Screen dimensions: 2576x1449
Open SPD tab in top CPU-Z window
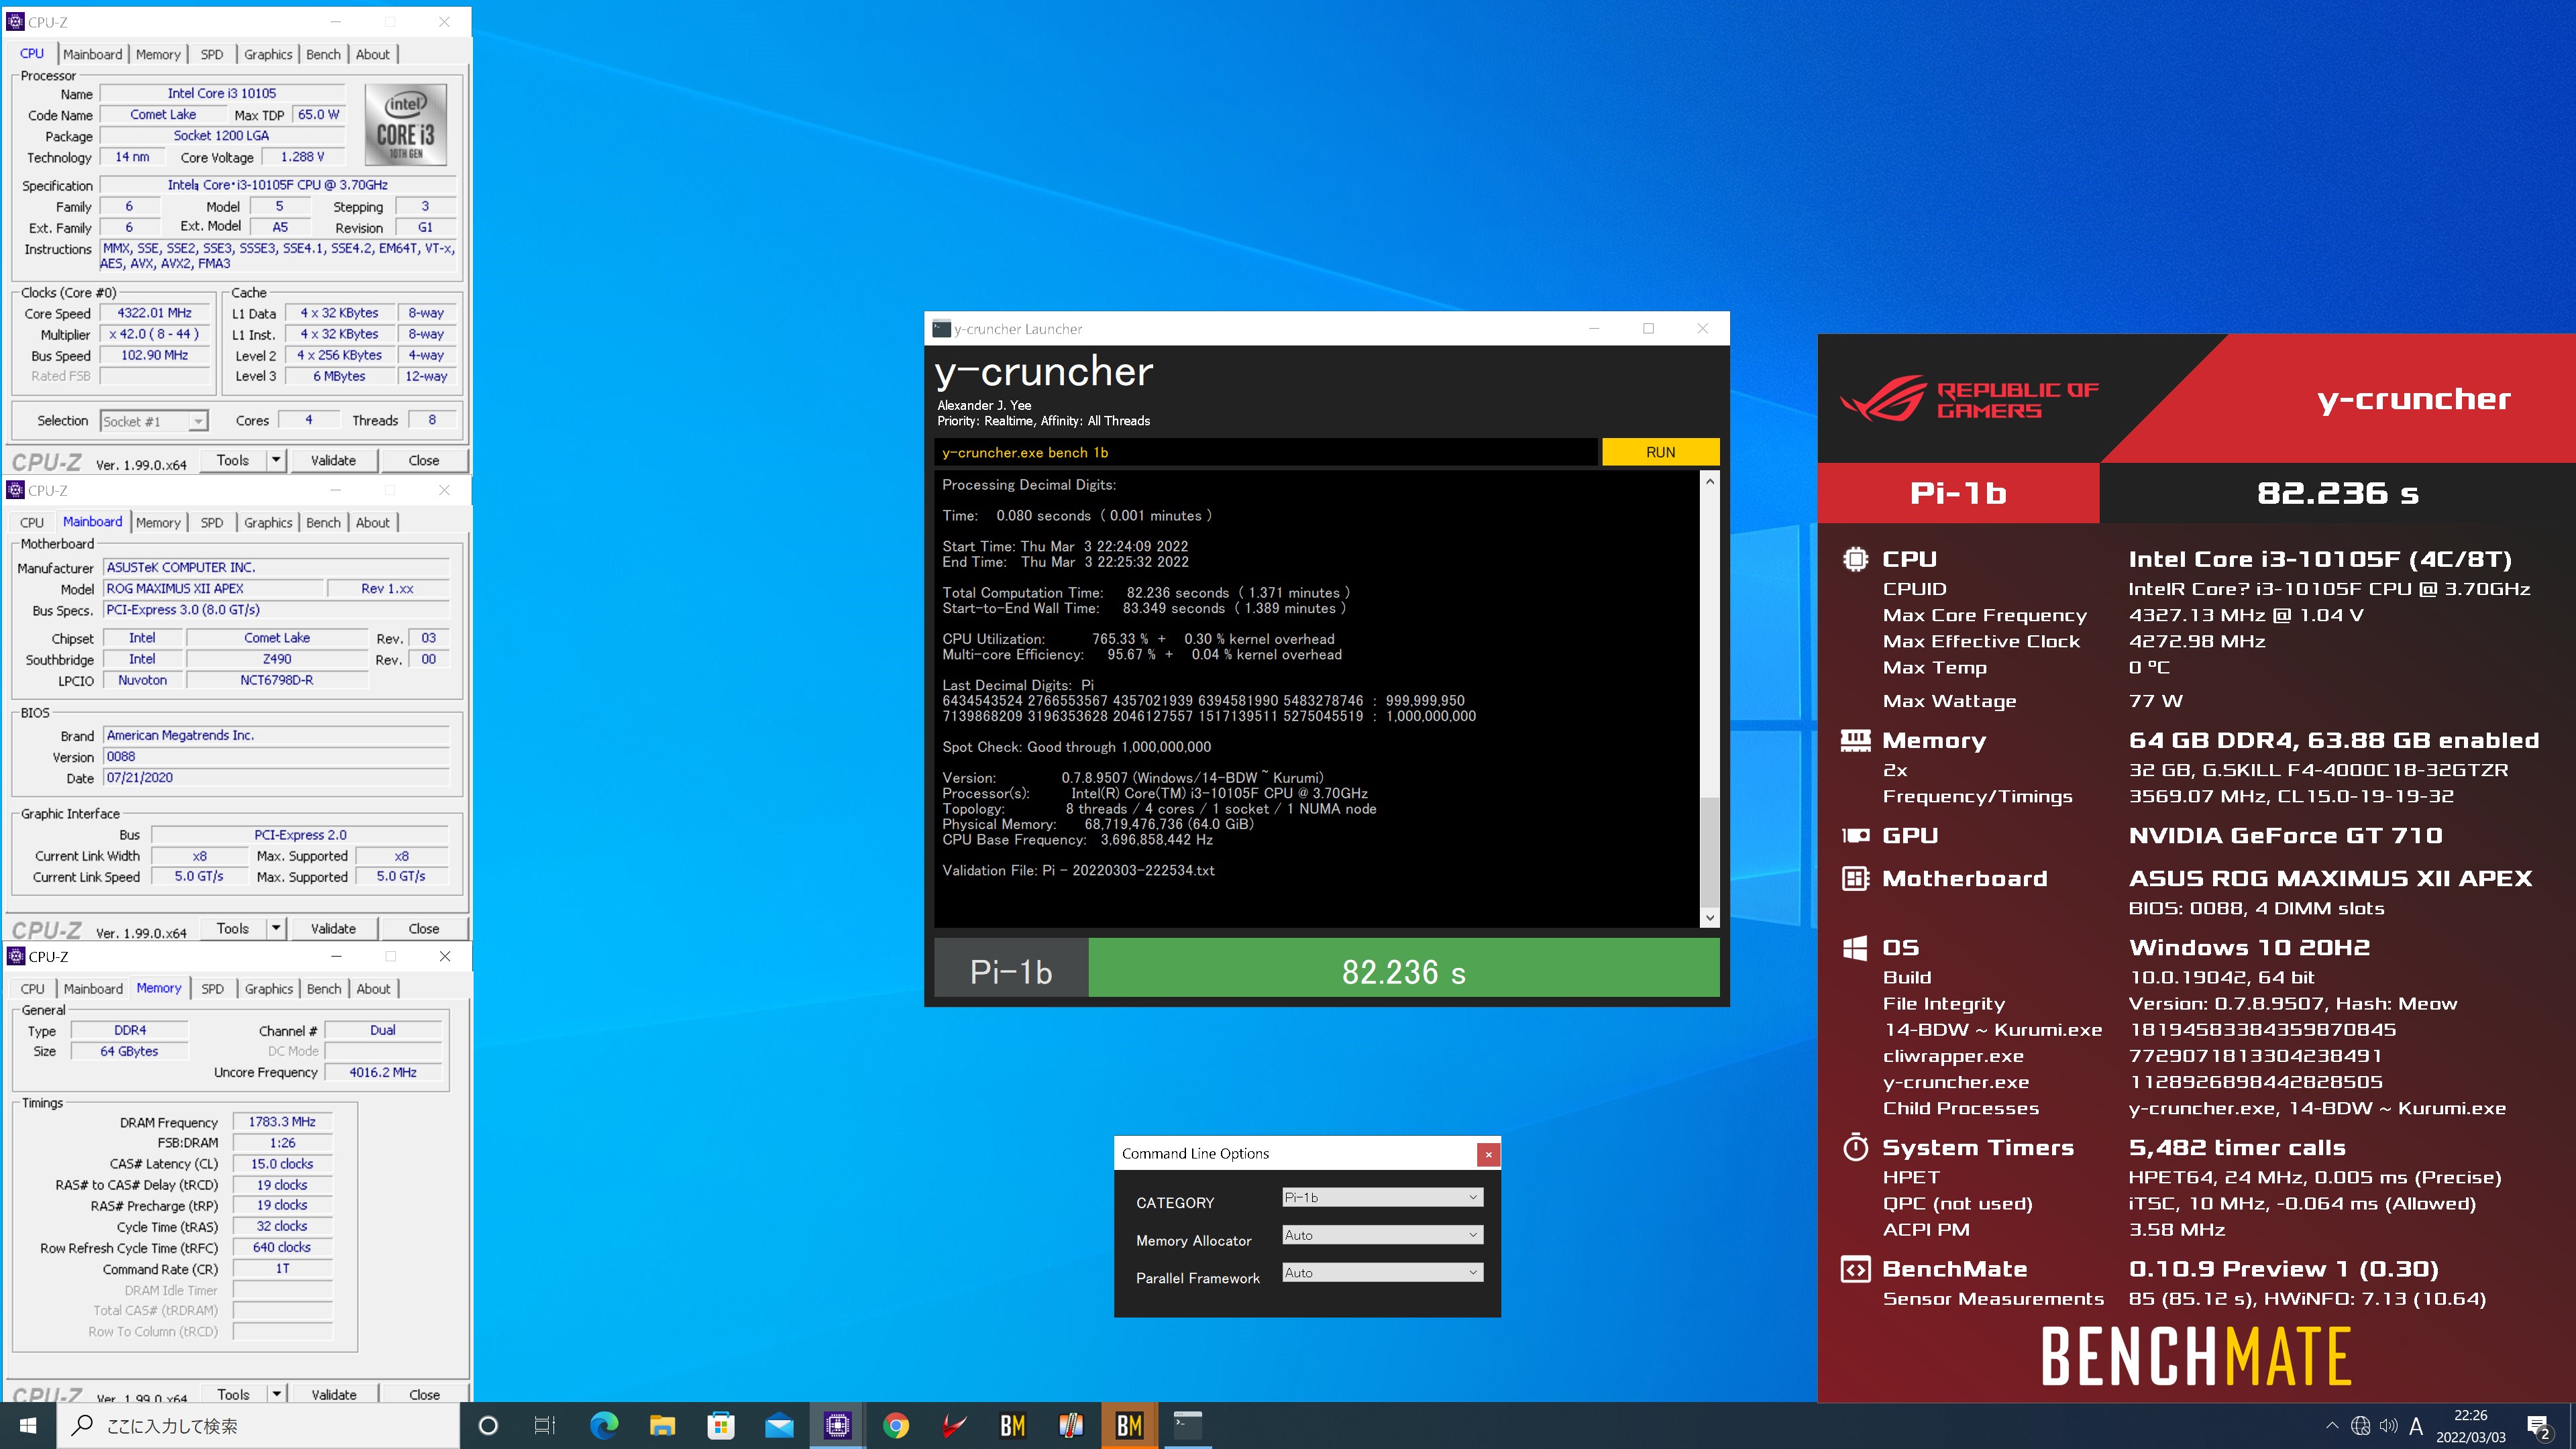click(x=212, y=54)
